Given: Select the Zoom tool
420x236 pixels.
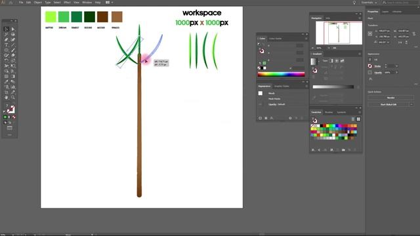Looking at the screenshot, I should click(13, 98).
